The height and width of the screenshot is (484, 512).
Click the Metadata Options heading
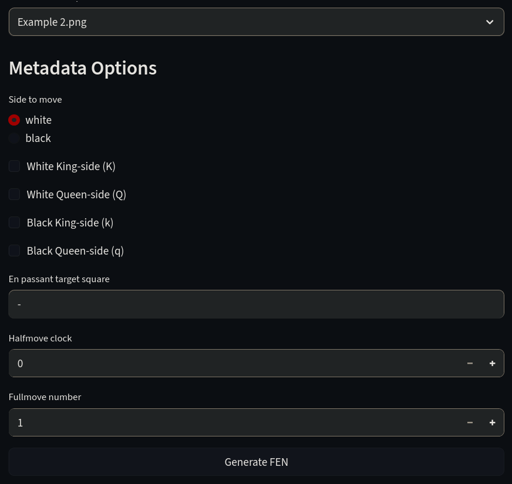click(x=83, y=68)
